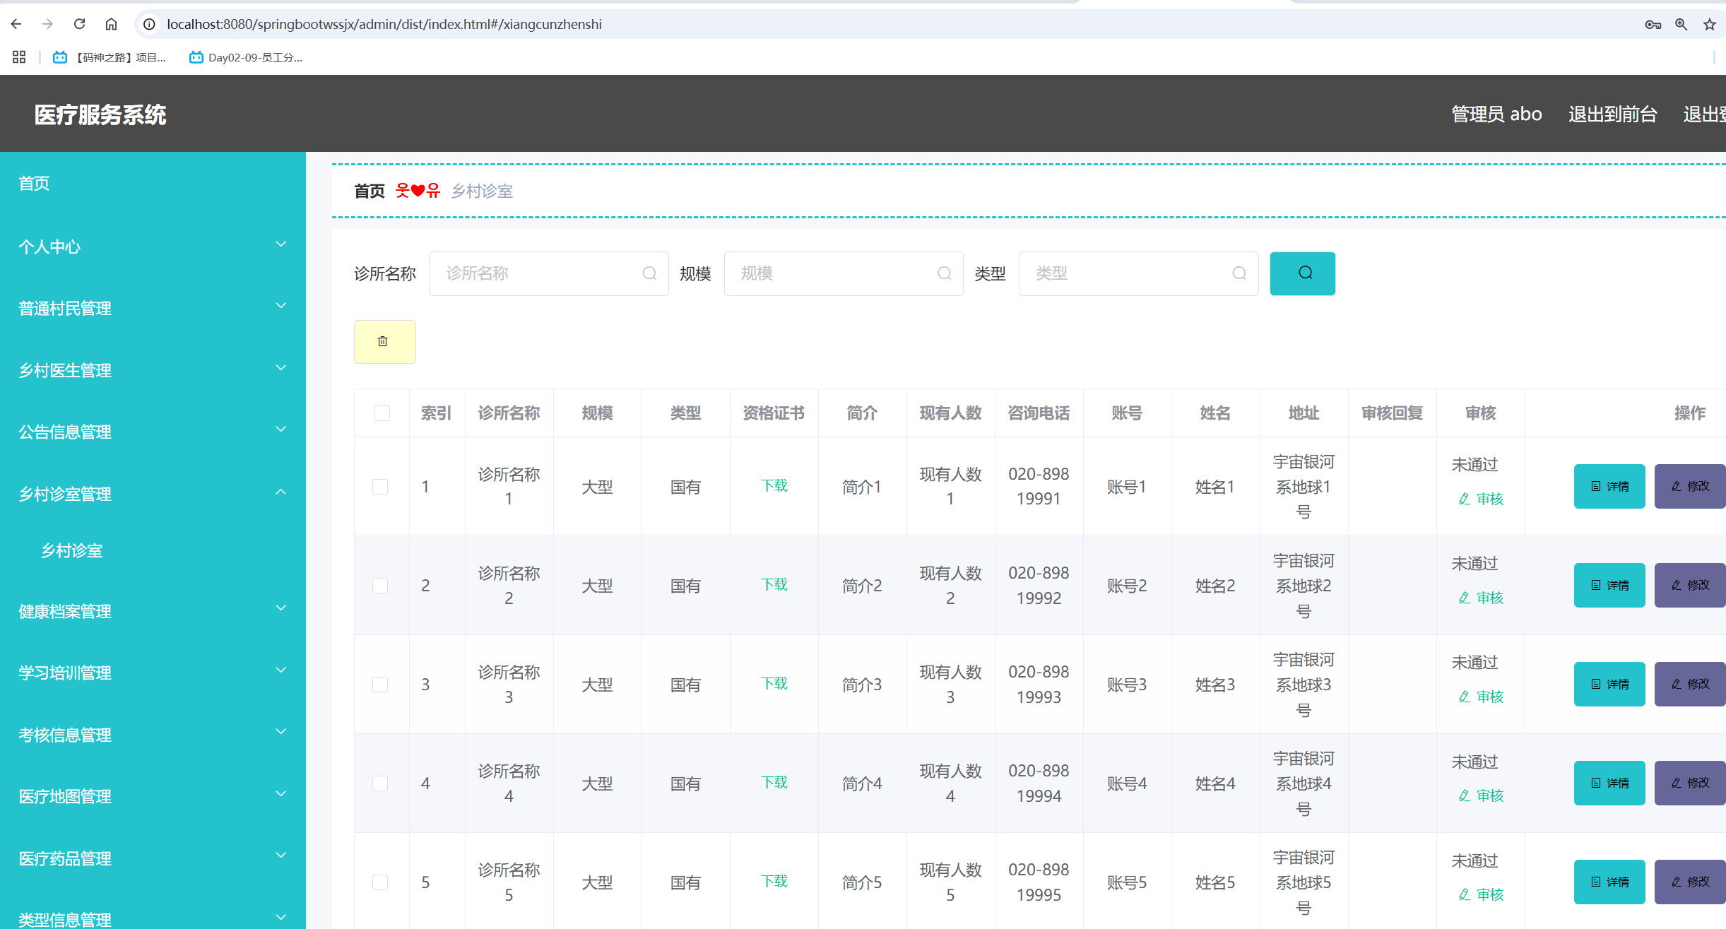Download 资格证书 for row 5
This screenshot has width=1726, height=929.
(x=774, y=881)
